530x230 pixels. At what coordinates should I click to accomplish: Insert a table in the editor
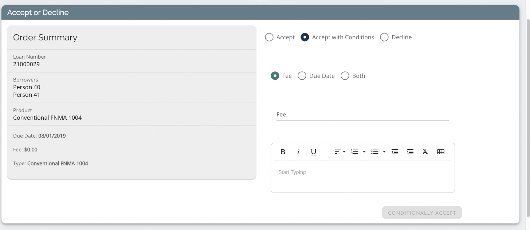point(440,152)
